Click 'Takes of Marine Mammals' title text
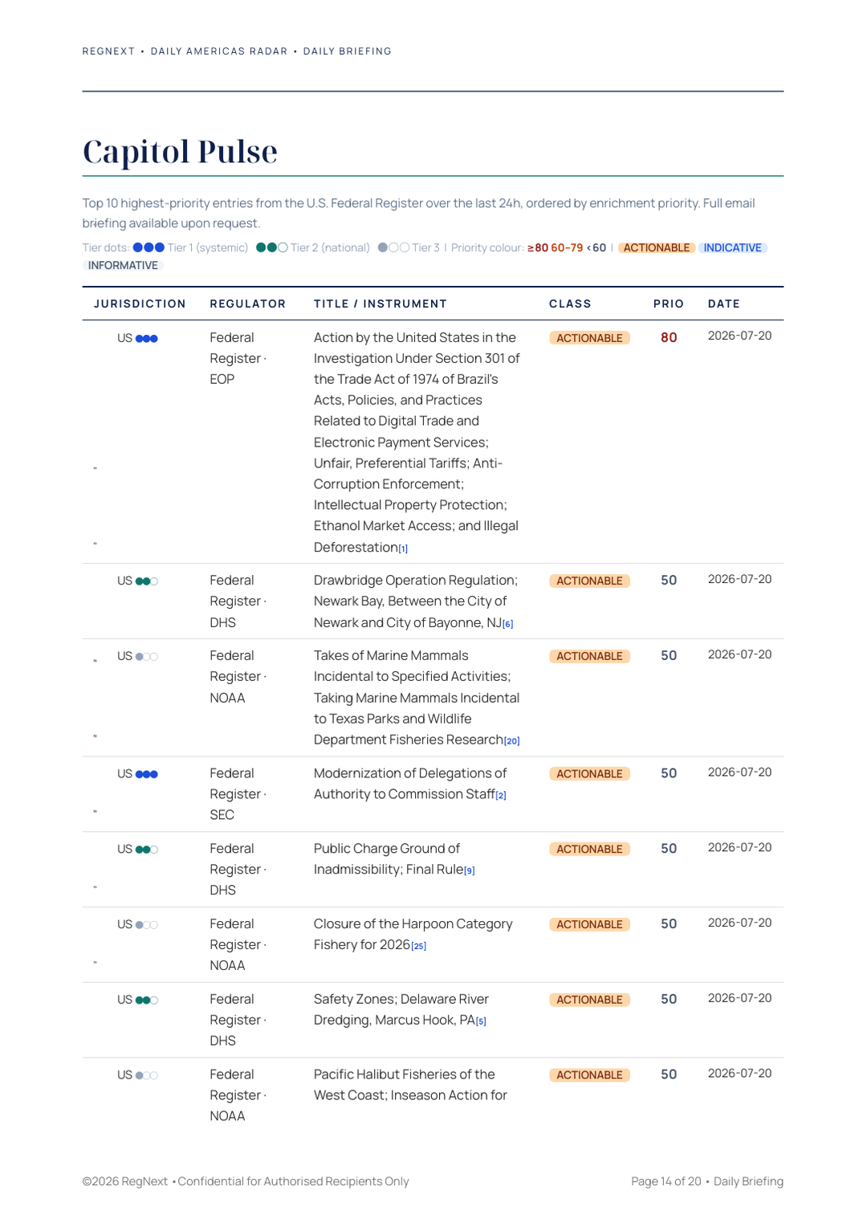The width and height of the screenshot is (867, 1227). point(391,656)
